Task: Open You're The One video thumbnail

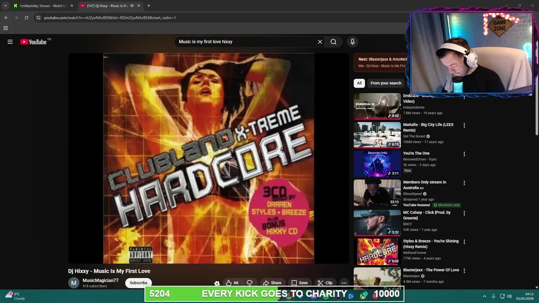Action: [377, 164]
